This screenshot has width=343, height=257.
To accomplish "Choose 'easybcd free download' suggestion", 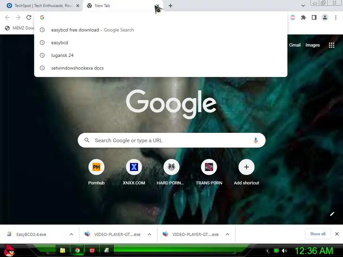I will [x=160, y=30].
